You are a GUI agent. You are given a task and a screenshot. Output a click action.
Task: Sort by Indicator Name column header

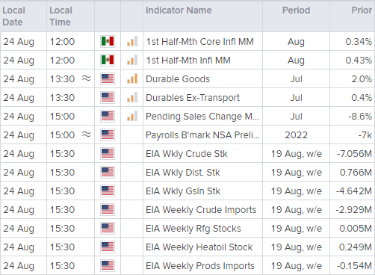pos(179,10)
